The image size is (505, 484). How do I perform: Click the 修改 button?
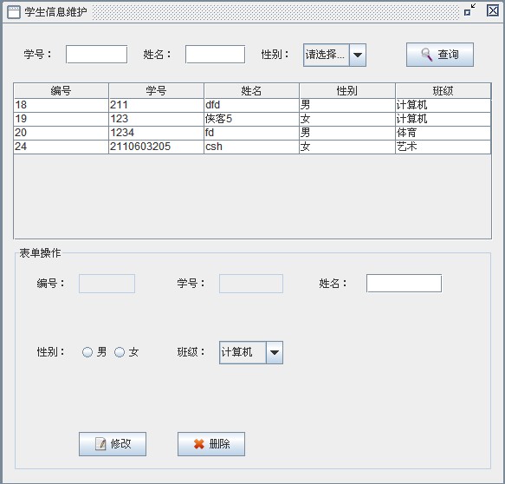coord(113,444)
